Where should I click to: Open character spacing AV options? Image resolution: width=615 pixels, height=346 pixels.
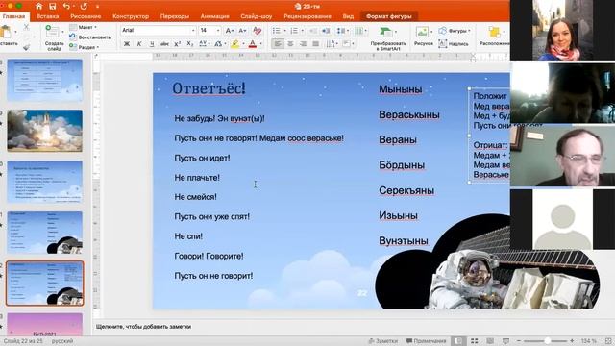coord(204,44)
